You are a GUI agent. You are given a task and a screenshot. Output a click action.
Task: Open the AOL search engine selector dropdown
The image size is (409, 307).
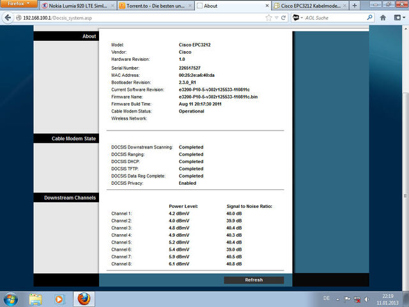tap(300, 18)
